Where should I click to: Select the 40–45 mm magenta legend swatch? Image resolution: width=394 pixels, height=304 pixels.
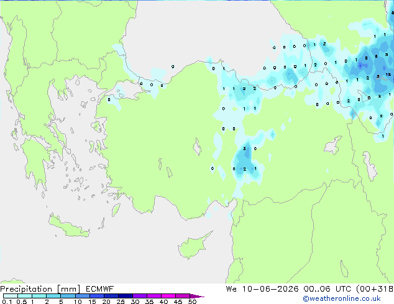(168, 296)
